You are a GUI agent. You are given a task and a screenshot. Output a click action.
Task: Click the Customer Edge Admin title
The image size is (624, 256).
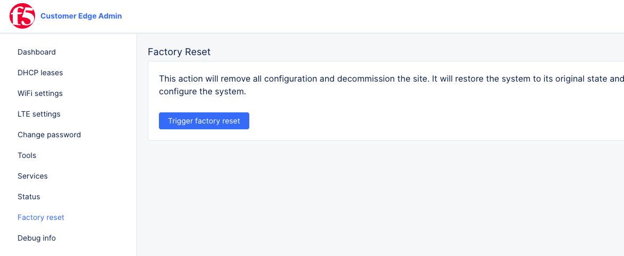[x=81, y=16]
